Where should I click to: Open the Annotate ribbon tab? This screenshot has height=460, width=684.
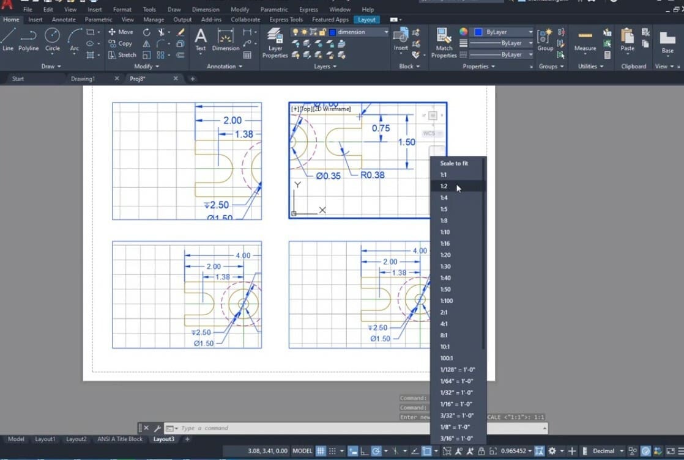[x=64, y=19]
